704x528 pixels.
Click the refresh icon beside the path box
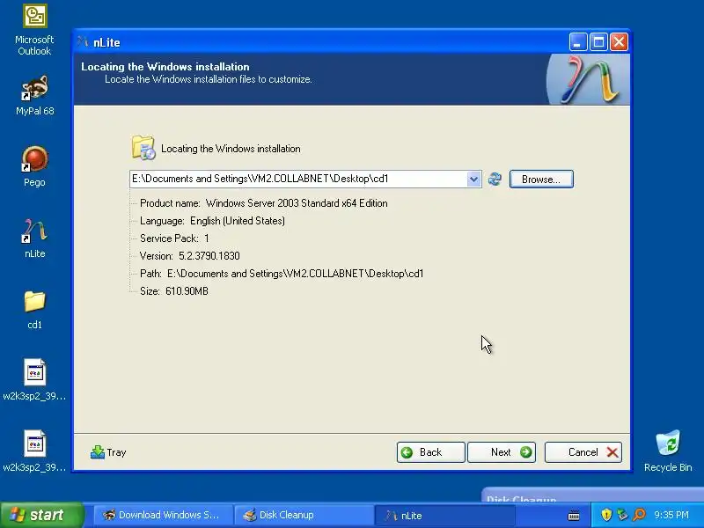495,180
